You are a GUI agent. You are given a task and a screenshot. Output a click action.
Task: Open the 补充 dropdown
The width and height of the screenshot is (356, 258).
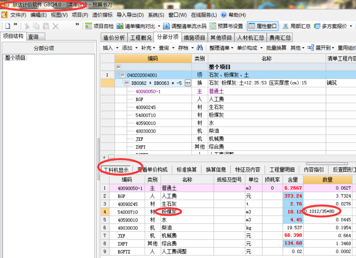click(x=154, y=48)
